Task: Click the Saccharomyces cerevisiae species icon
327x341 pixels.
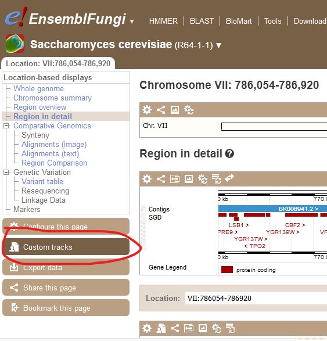Action: (15, 44)
